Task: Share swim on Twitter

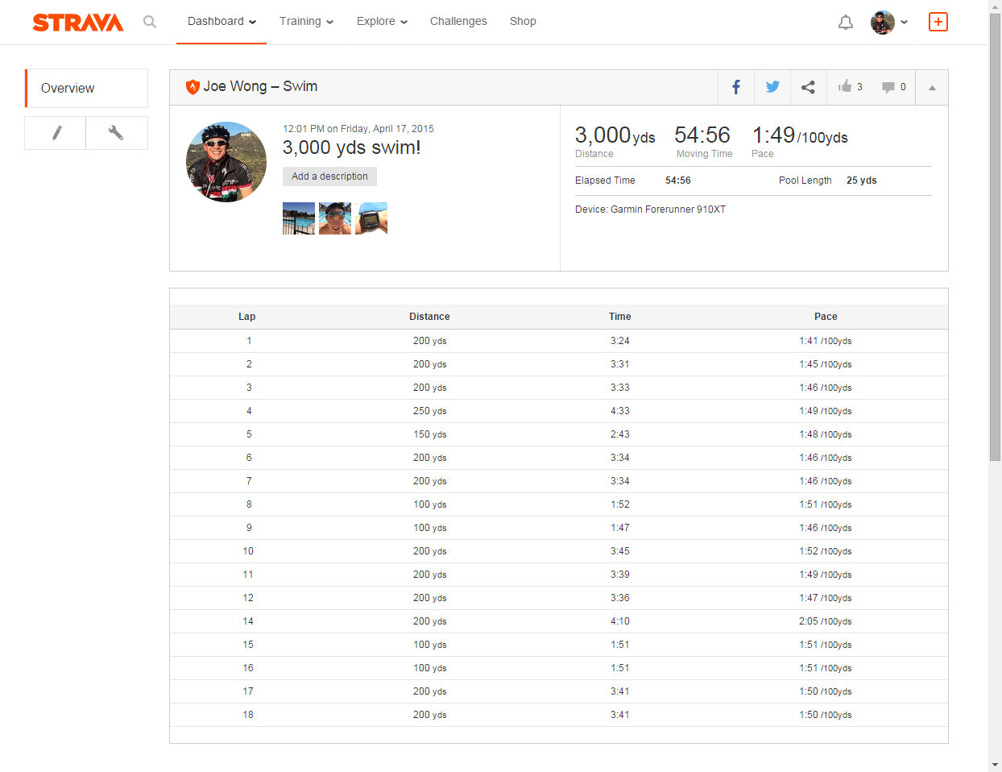Action: [772, 87]
